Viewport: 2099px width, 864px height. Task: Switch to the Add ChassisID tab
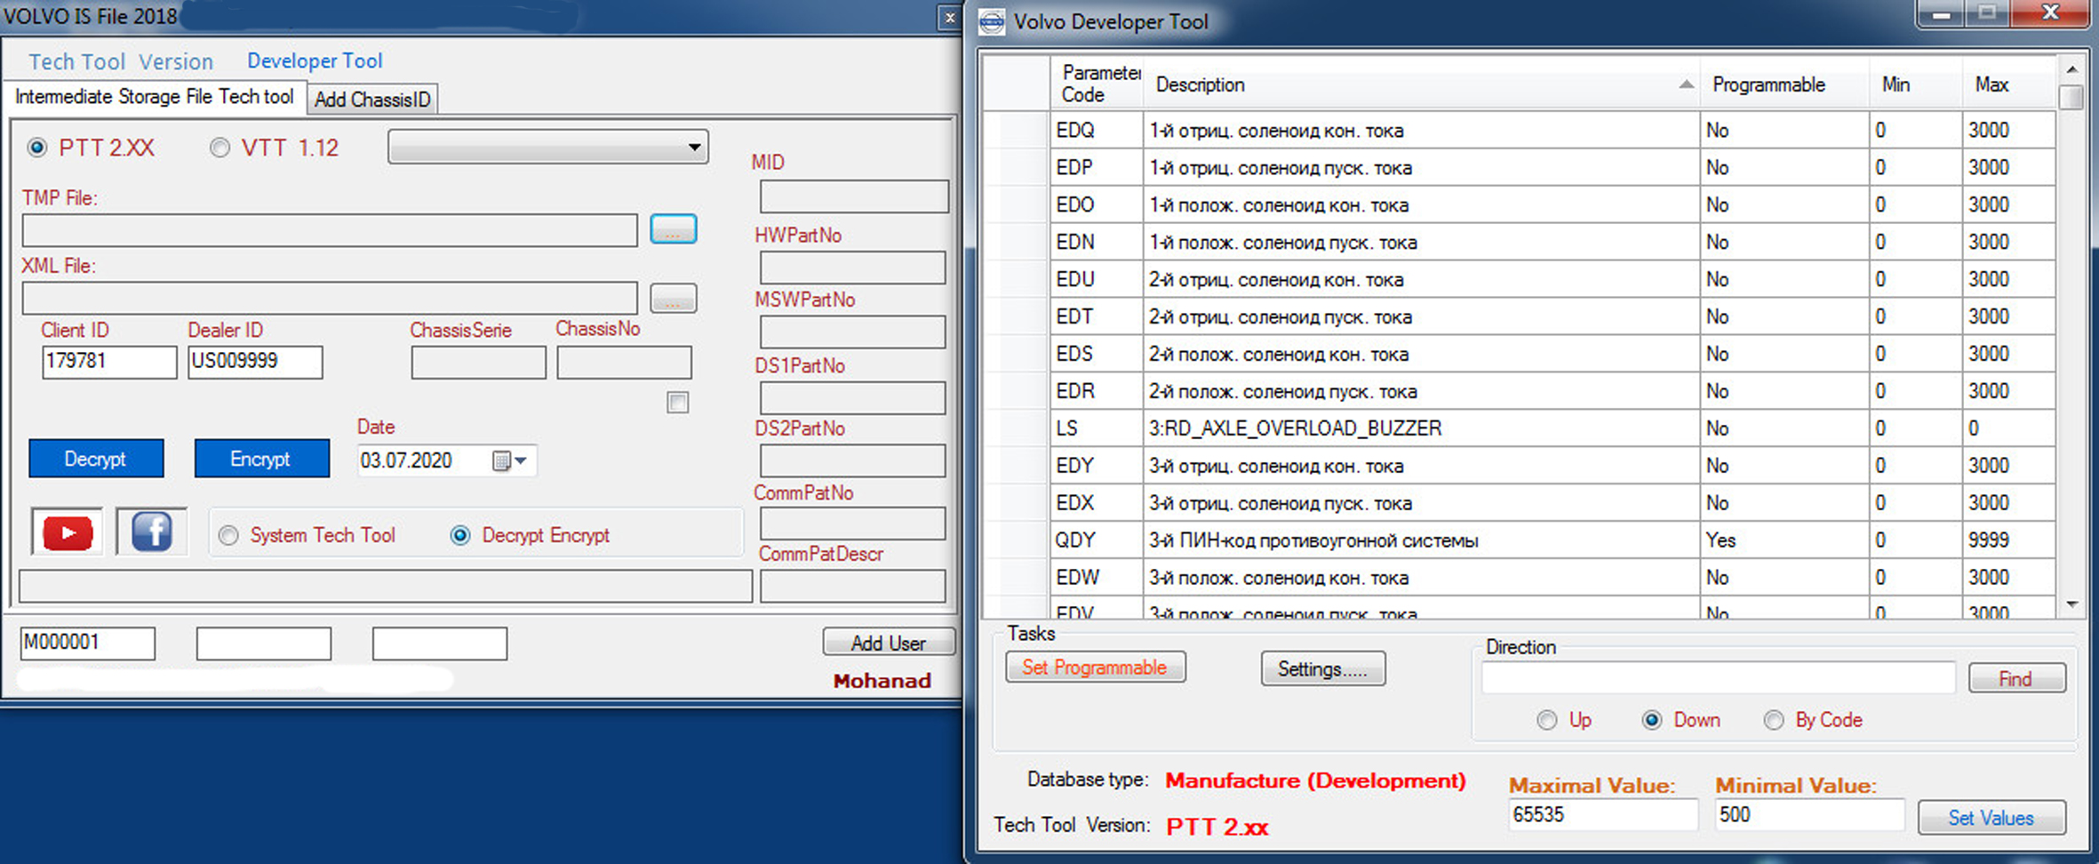pyautogui.click(x=372, y=100)
